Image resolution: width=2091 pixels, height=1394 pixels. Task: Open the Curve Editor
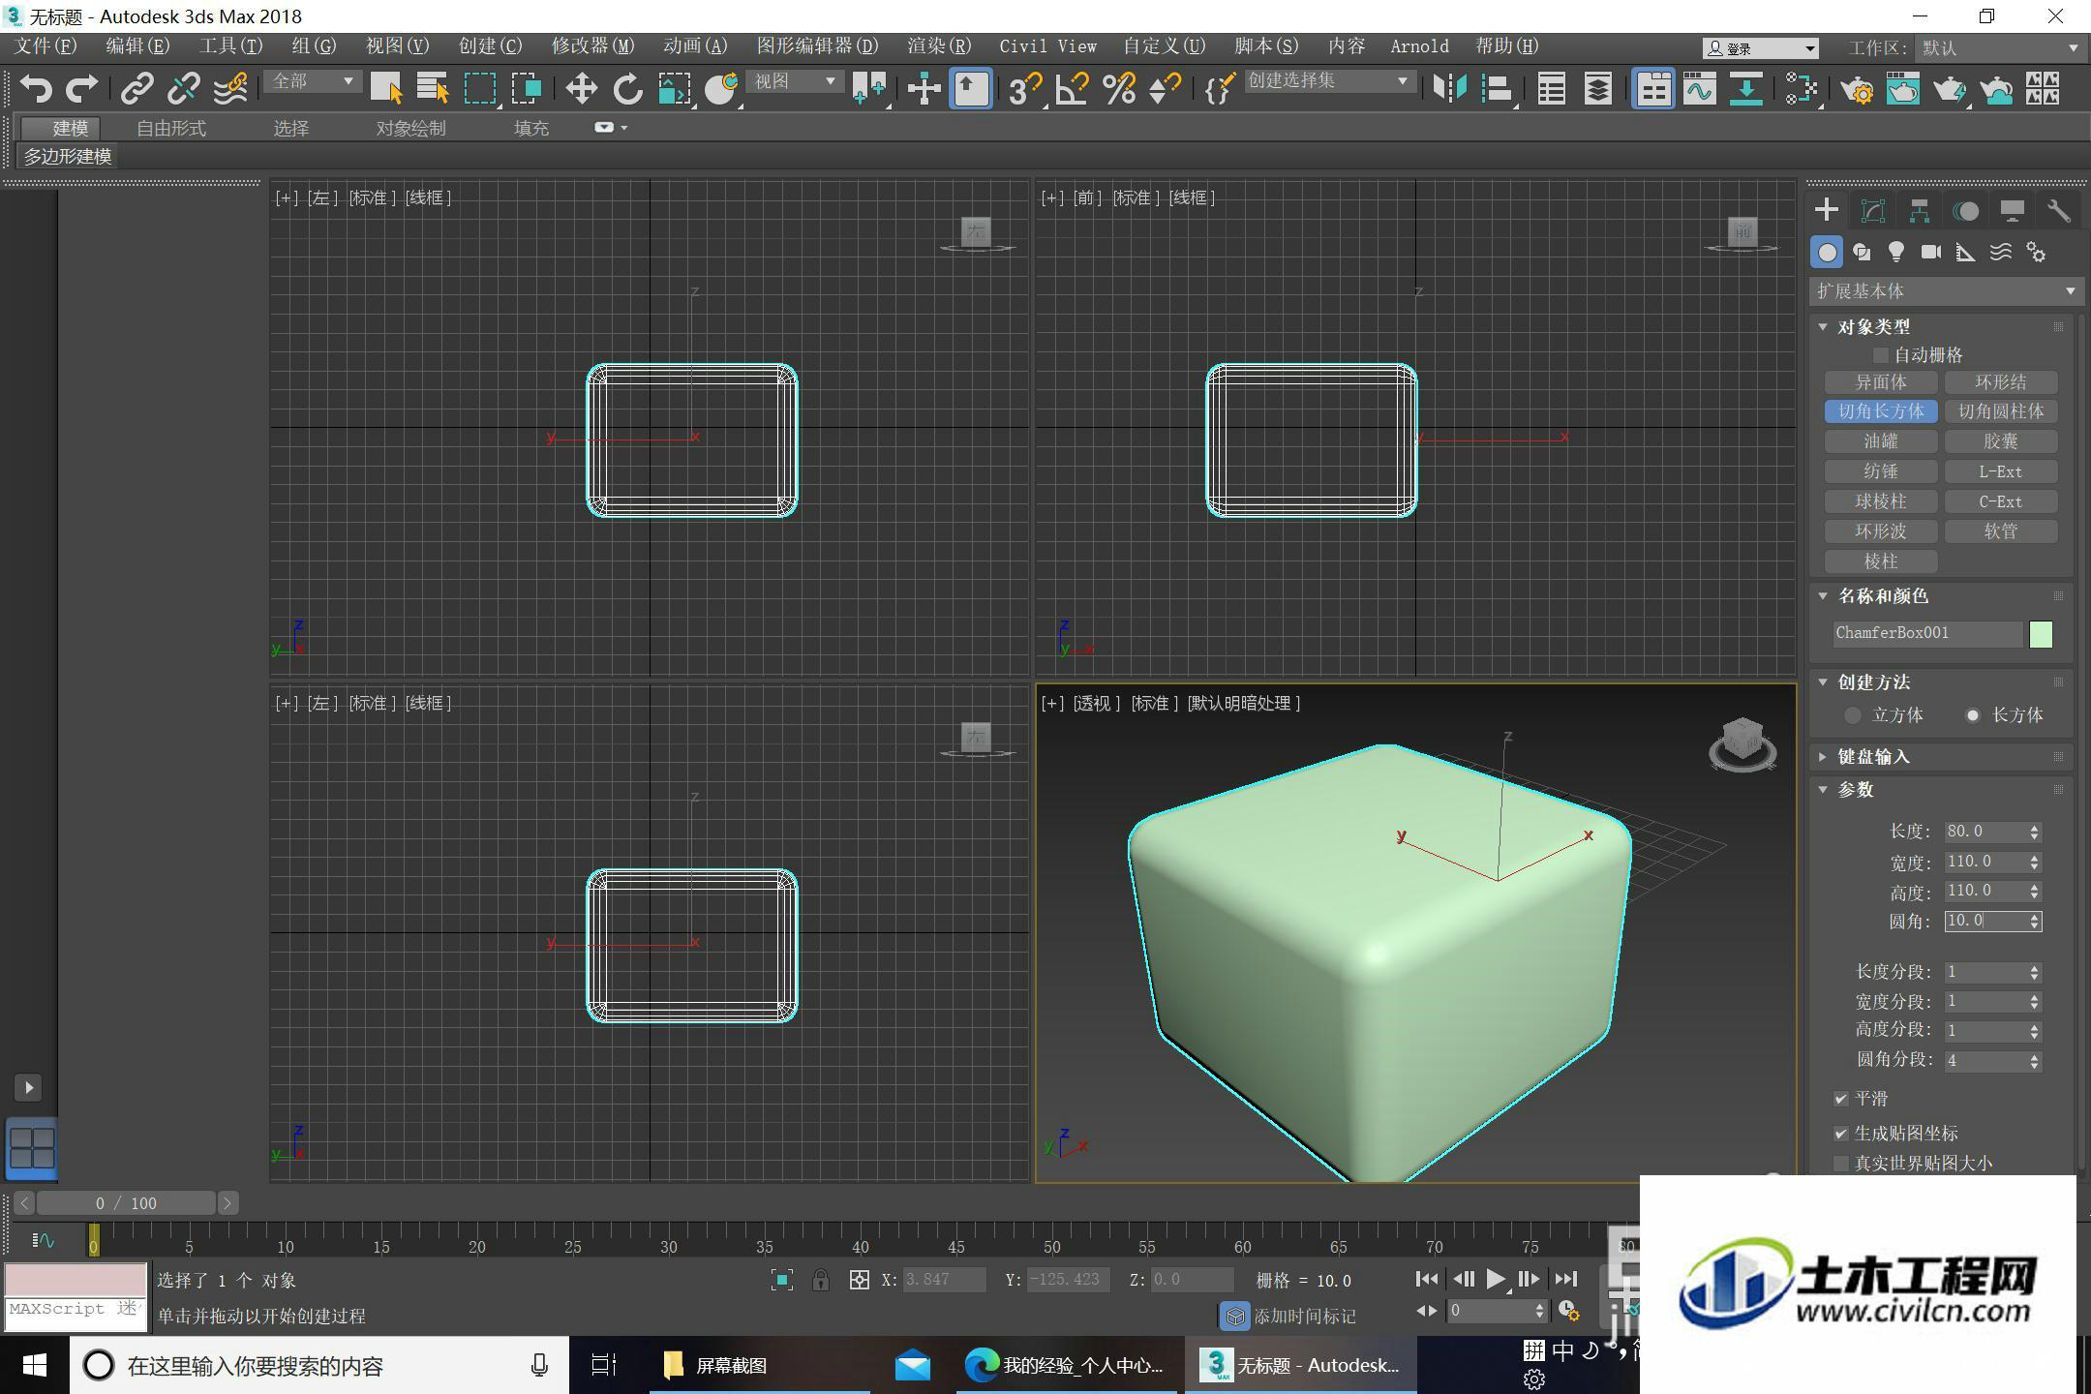[1699, 89]
